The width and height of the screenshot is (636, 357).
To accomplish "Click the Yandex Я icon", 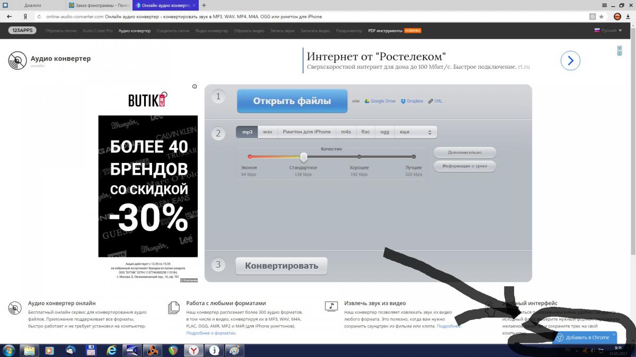I will tap(25, 16).
